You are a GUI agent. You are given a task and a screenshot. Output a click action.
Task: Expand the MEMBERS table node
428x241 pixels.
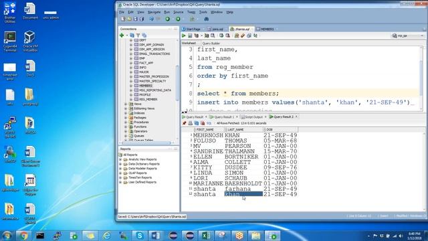131,86
